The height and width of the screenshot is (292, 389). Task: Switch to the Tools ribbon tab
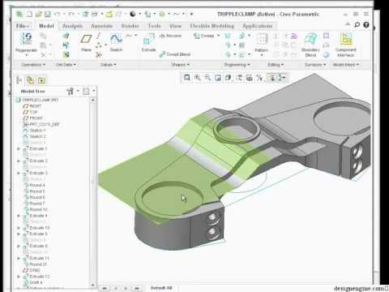(x=154, y=26)
